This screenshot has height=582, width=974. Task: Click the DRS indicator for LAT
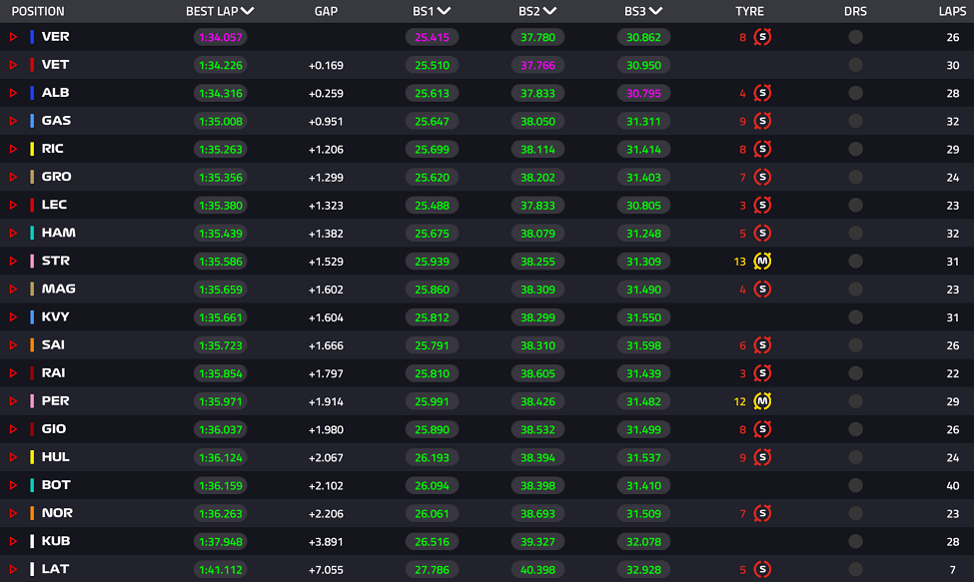tap(855, 569)
